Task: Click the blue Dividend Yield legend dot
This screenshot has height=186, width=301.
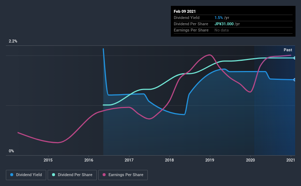Action: 12,175
